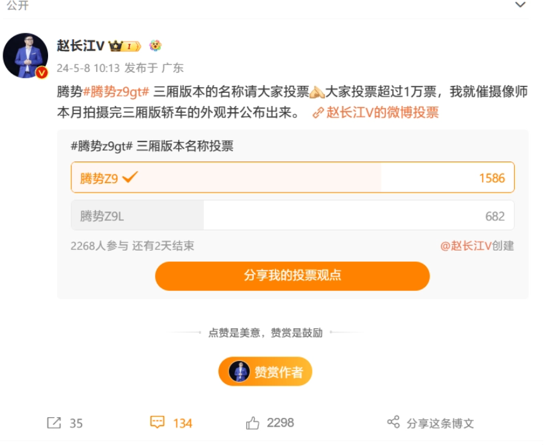Click the checkmark on 腾势Z9

(x=128, y=177)
